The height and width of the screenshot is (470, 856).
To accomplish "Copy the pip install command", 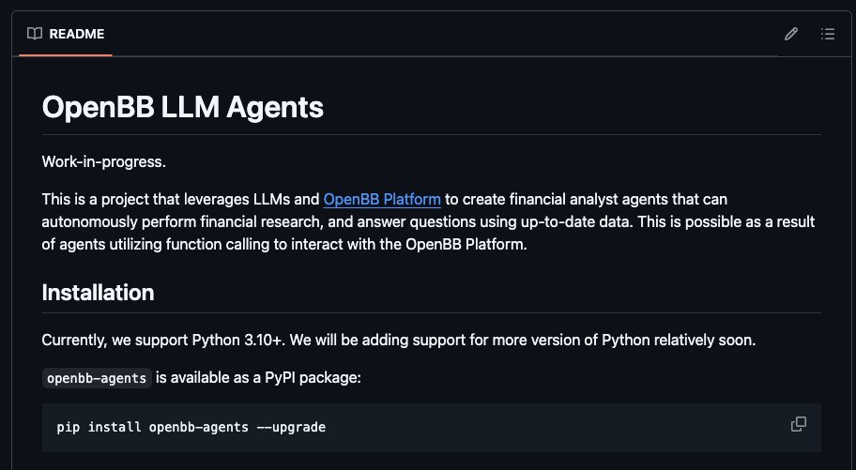I will pos(798,424).
